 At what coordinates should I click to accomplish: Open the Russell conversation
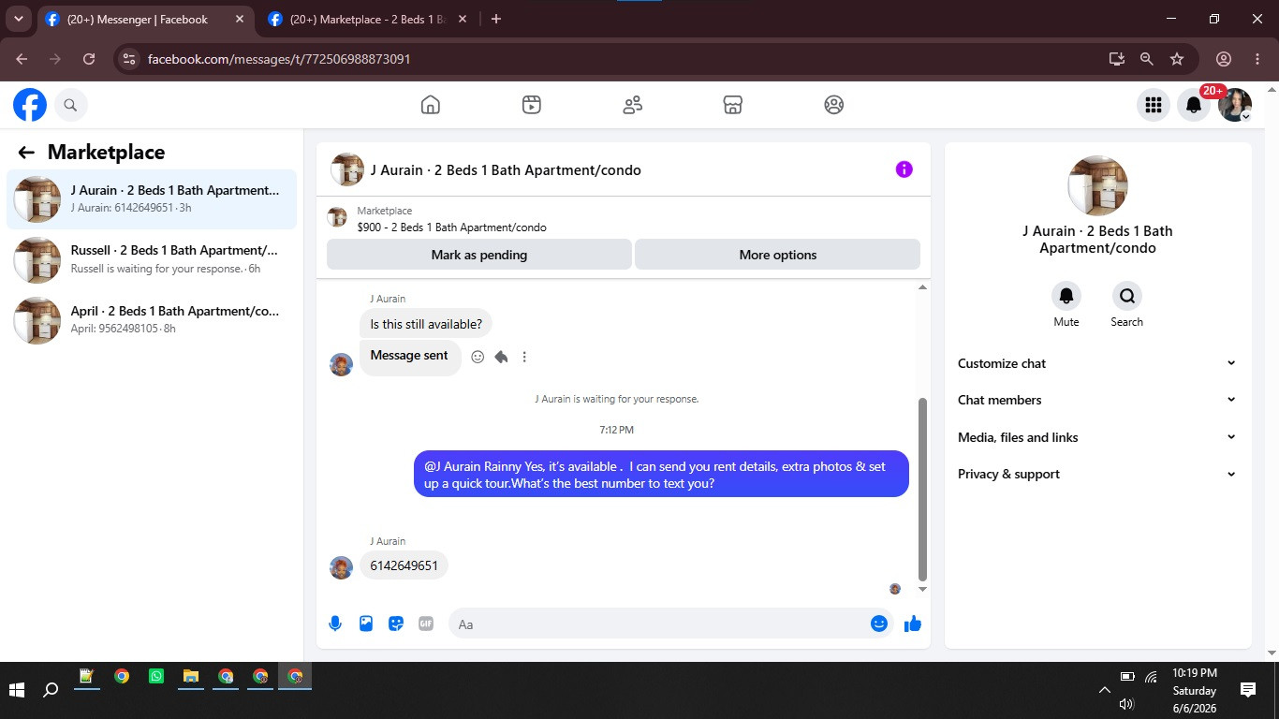tap(152, 259)
